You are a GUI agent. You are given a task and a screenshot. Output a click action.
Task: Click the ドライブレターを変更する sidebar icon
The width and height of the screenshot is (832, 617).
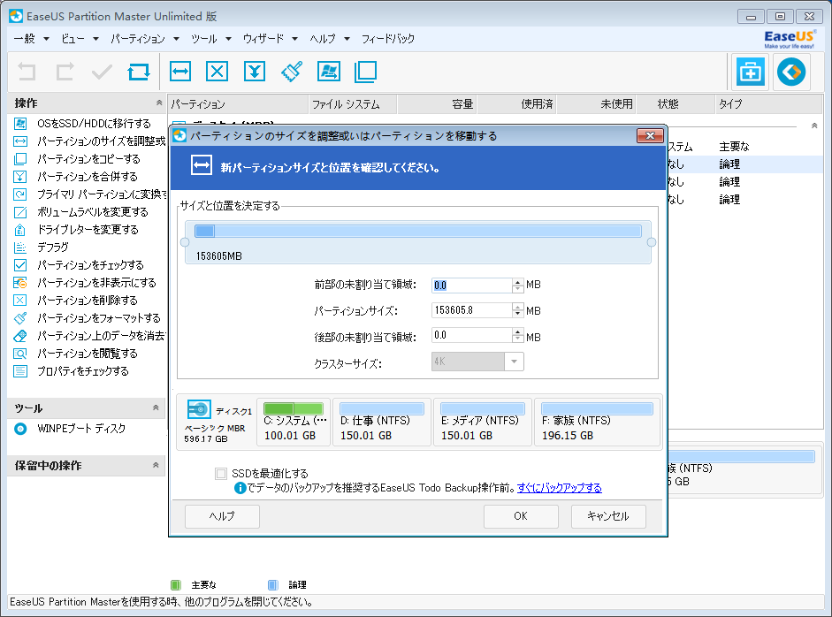point(20,230)
